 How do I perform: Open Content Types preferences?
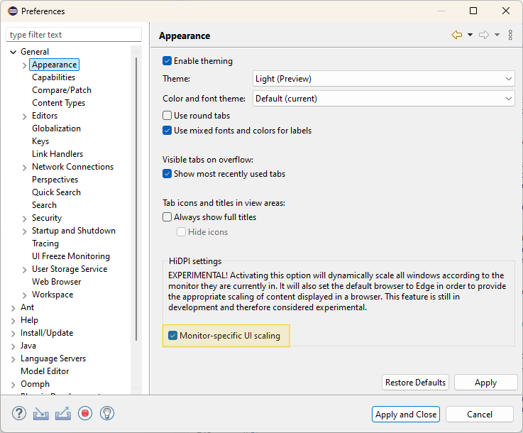[x=58, y=103]
